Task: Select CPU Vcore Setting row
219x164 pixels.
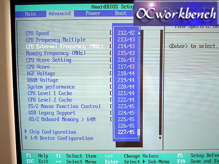Action: tap(49, 60)
